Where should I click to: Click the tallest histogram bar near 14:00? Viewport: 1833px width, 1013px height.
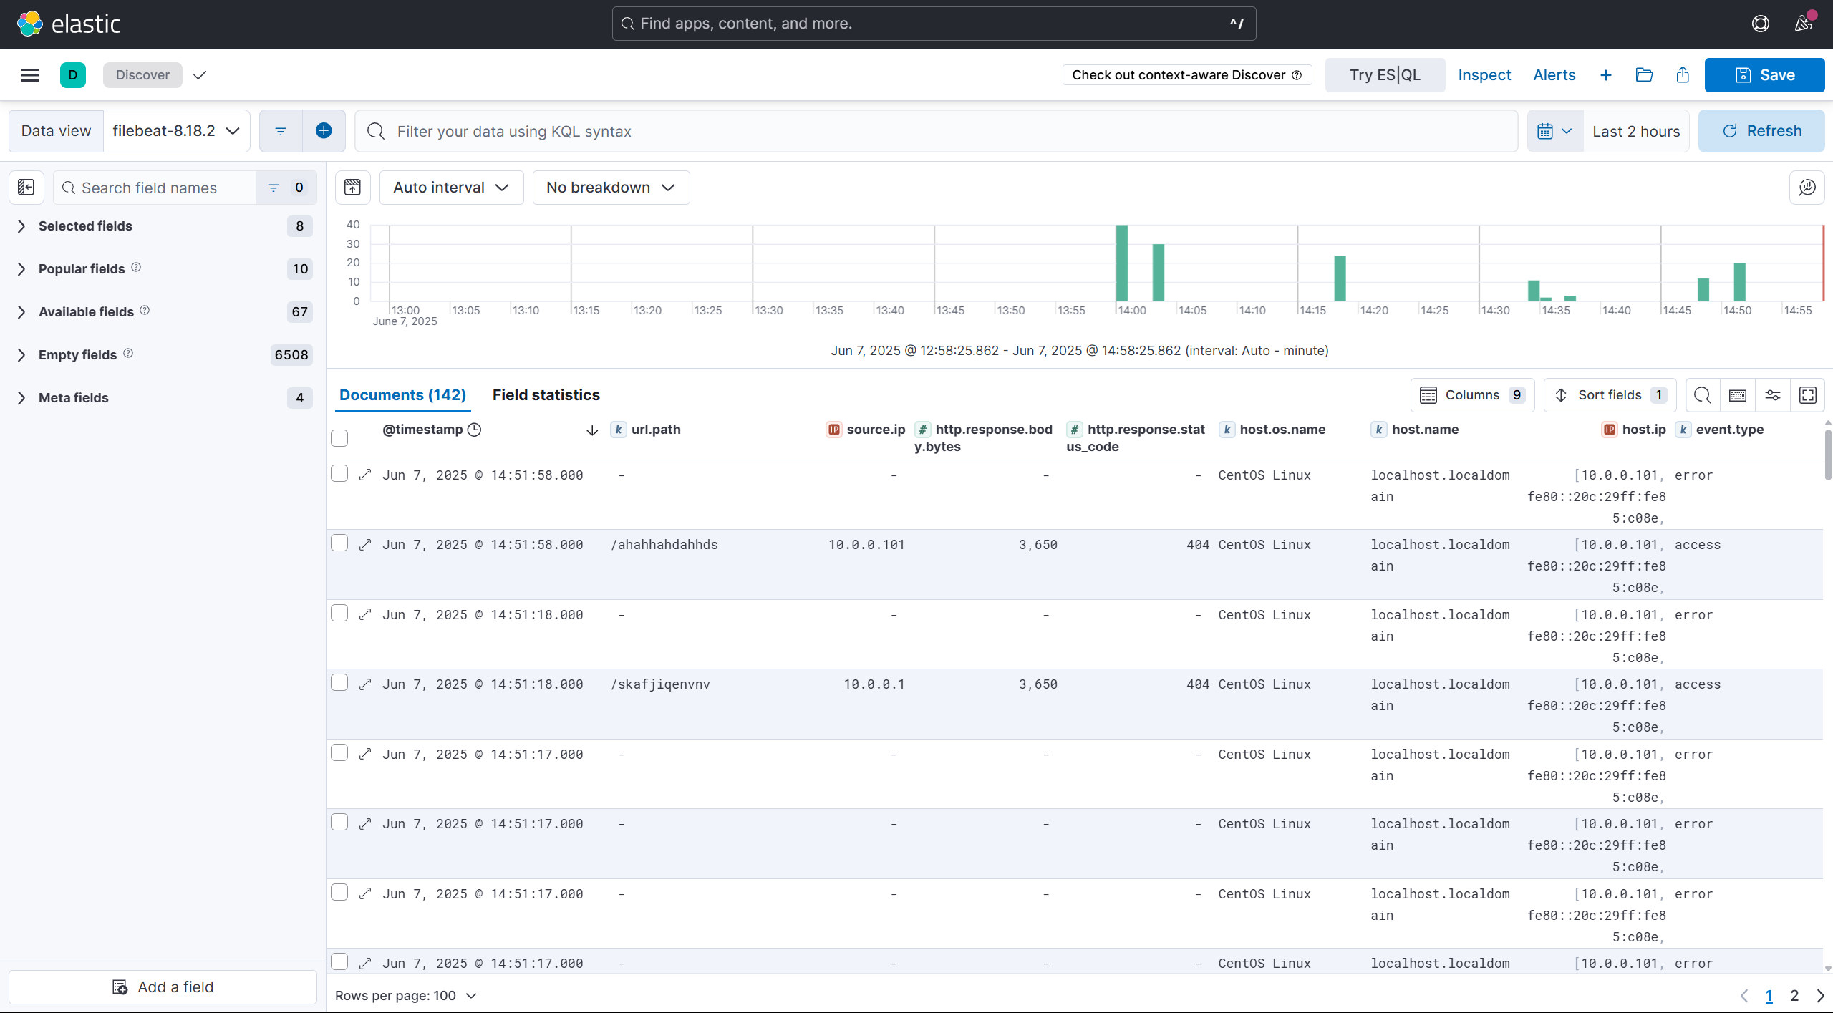point(1122,263)
